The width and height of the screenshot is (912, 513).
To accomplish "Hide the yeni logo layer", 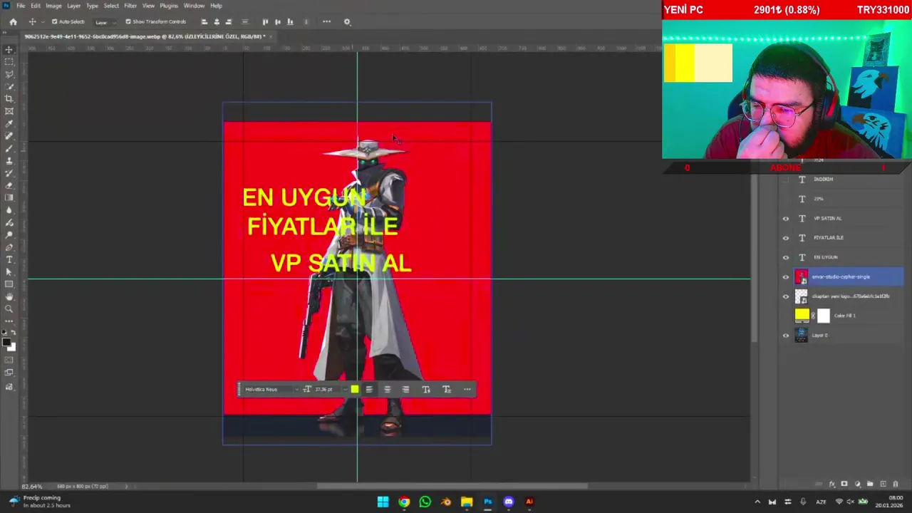I will pos(786,296).
